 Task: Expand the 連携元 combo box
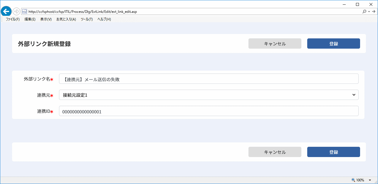click(x=209, y=95)
